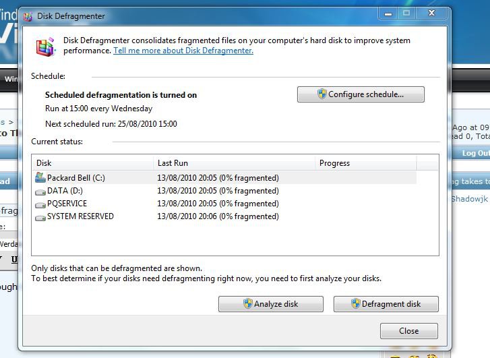The width and height of the screenshot is (490, 358).
Task: Select the SYSTEM RESERVED disk row
Action: click(224, 216)
